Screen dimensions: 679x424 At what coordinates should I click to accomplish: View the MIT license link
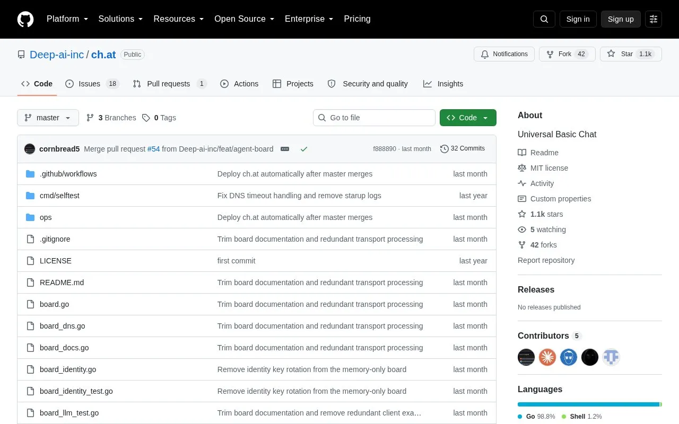[x=549, y=168]
